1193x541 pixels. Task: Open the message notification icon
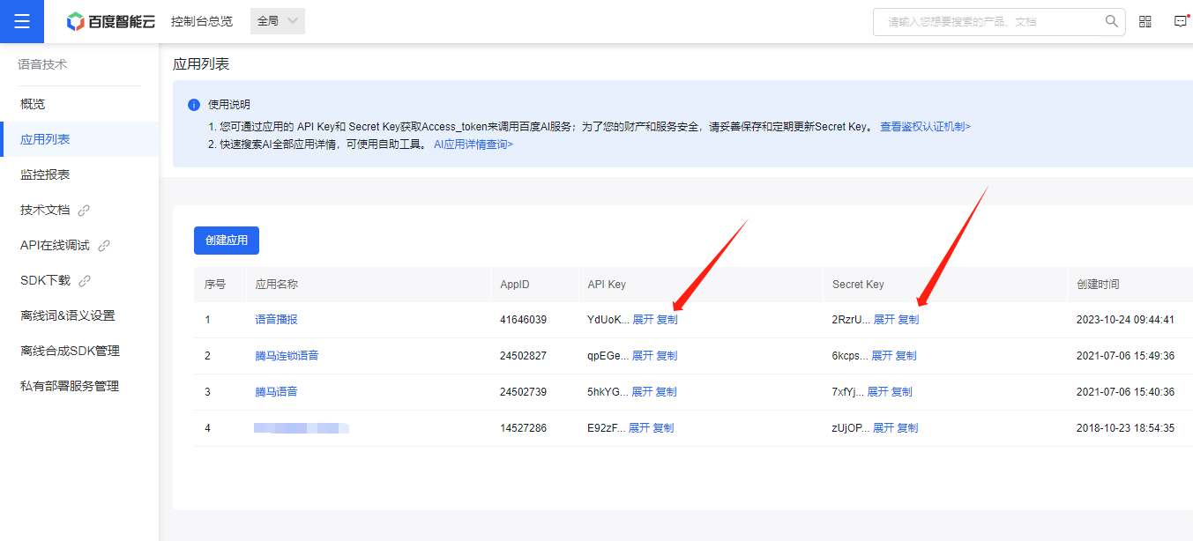(1181, 21)
